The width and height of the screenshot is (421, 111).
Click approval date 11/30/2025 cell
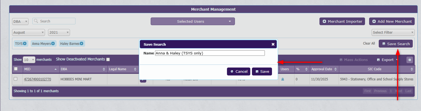[324, 79]
